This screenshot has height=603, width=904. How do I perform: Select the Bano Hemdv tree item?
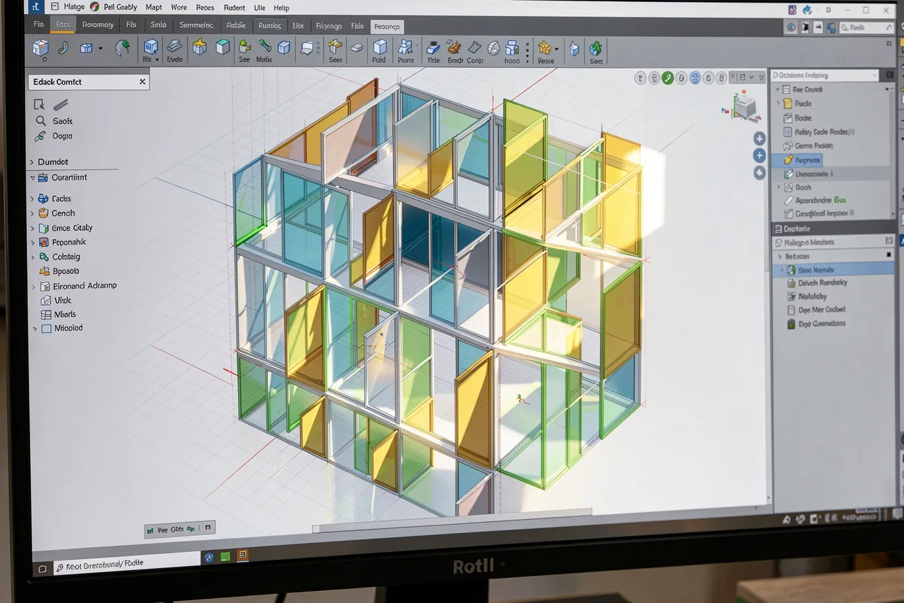833,270
